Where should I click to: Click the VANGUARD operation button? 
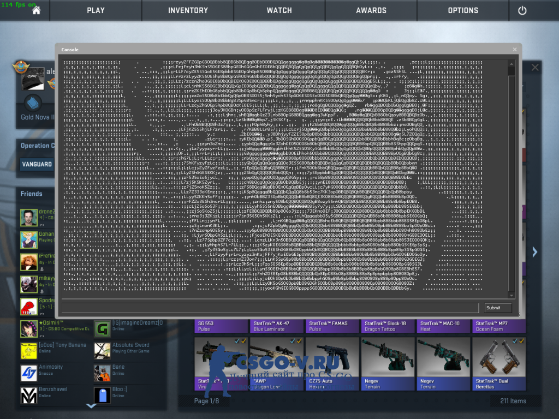pyautogui.click(x=37, y=164)
